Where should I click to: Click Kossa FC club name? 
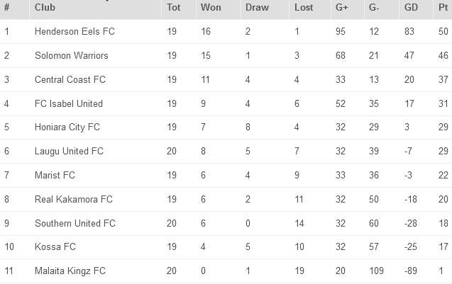coord(55,246)
